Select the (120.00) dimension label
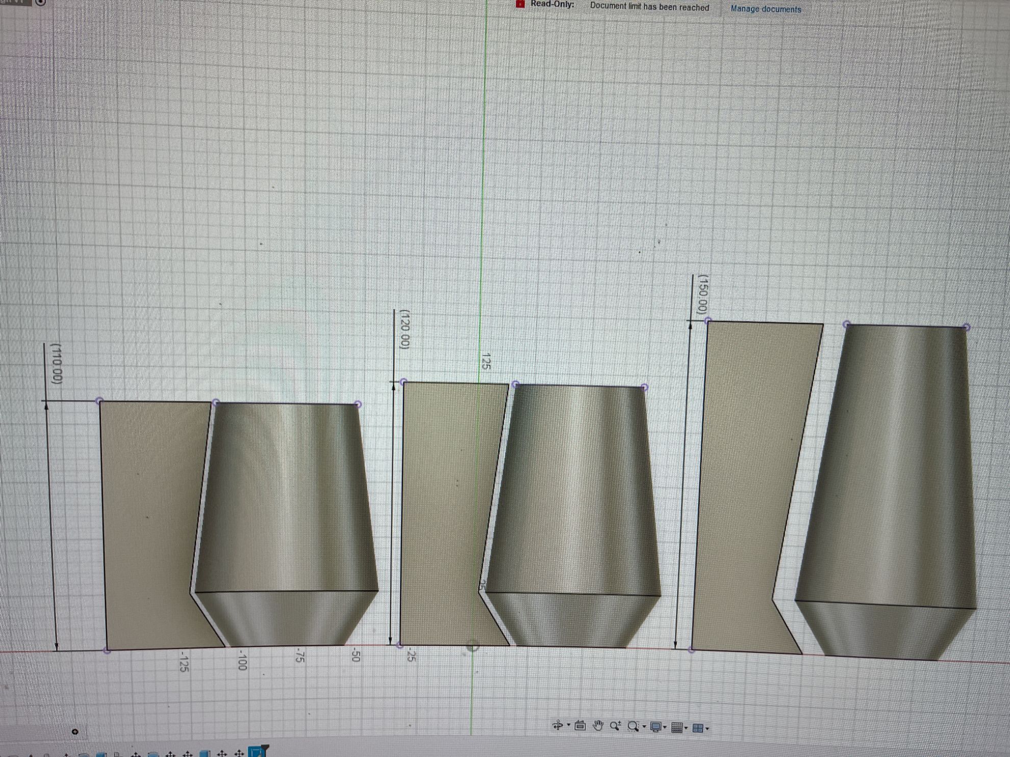1010x757 pixels. [x=405, y=329]
